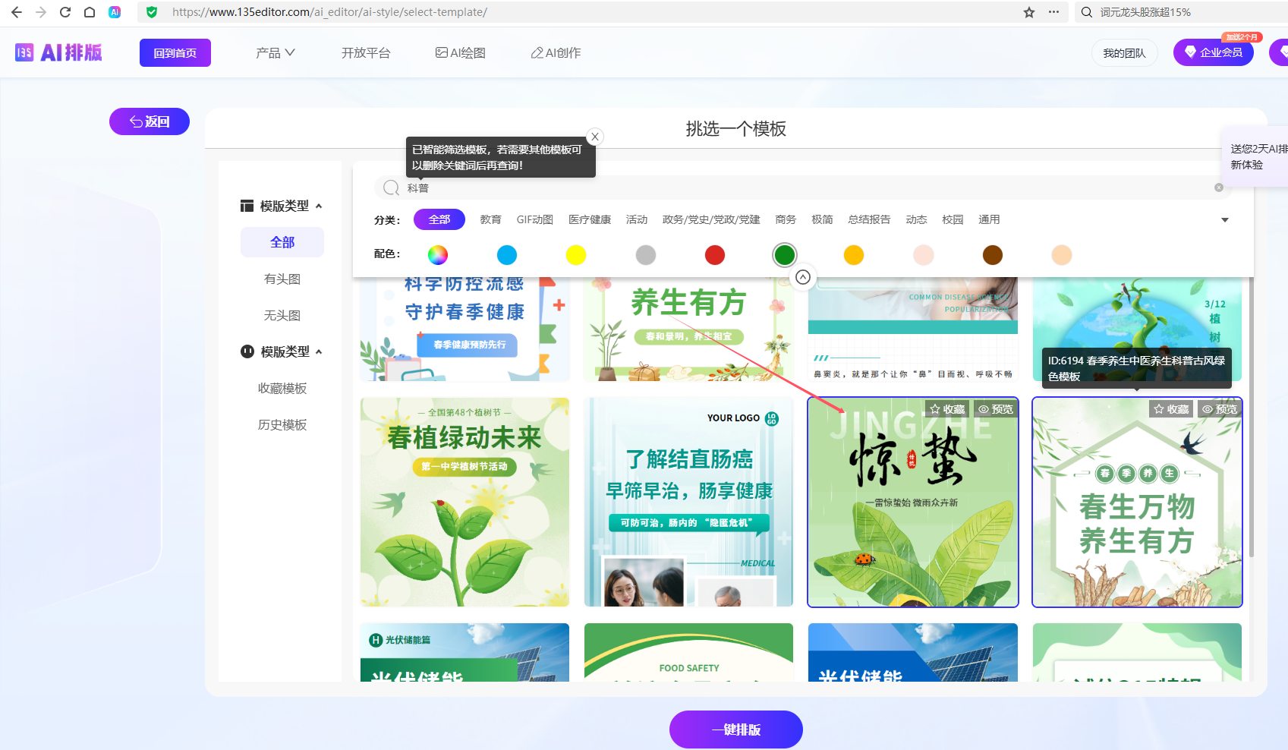This screenshot has width=1288, height=750.
Task: Select the yellow color swatch
Action: (576, 255)
